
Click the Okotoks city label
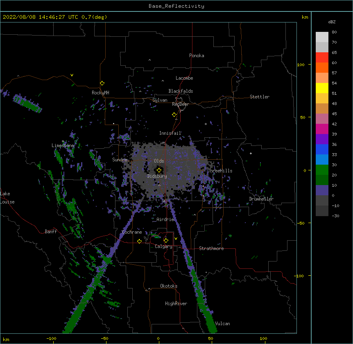169,286
